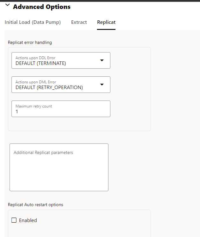The height and width of the screenshot is (237, 200).
Task: Select the Replicat tab
Action: click(106, 22)
